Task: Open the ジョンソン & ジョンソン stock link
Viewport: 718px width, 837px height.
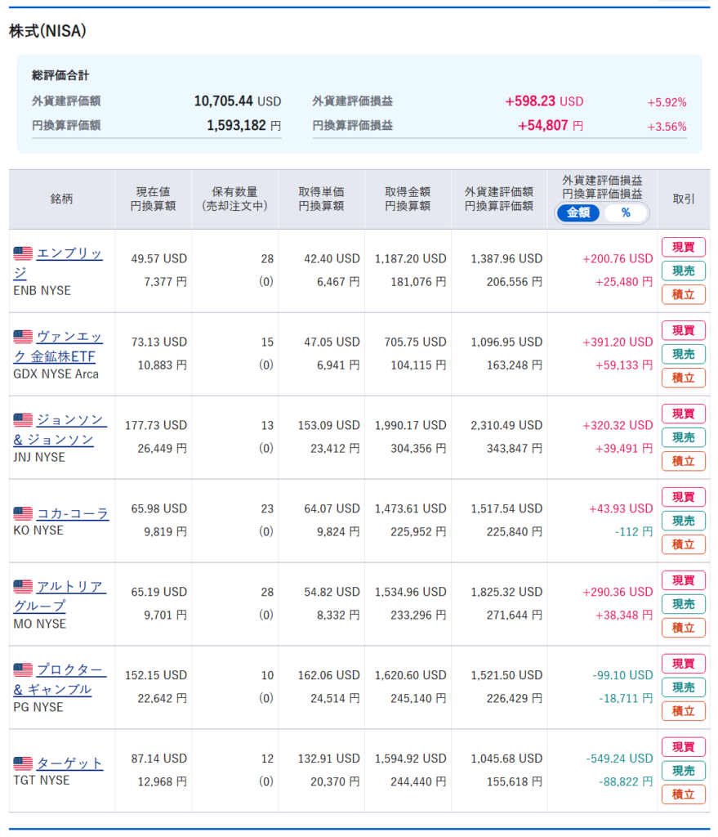Action: pos(70,421)
